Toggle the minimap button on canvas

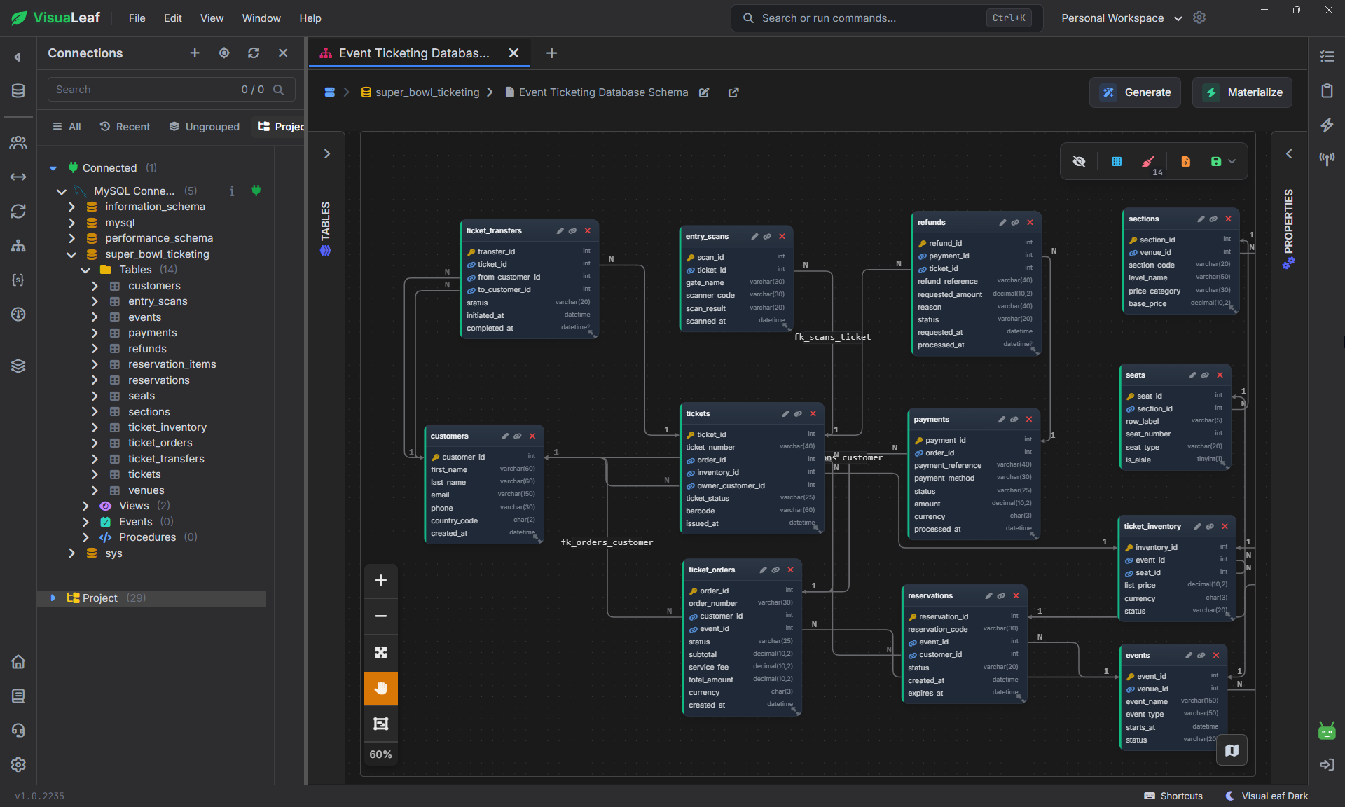click(x=1232, y=750)
